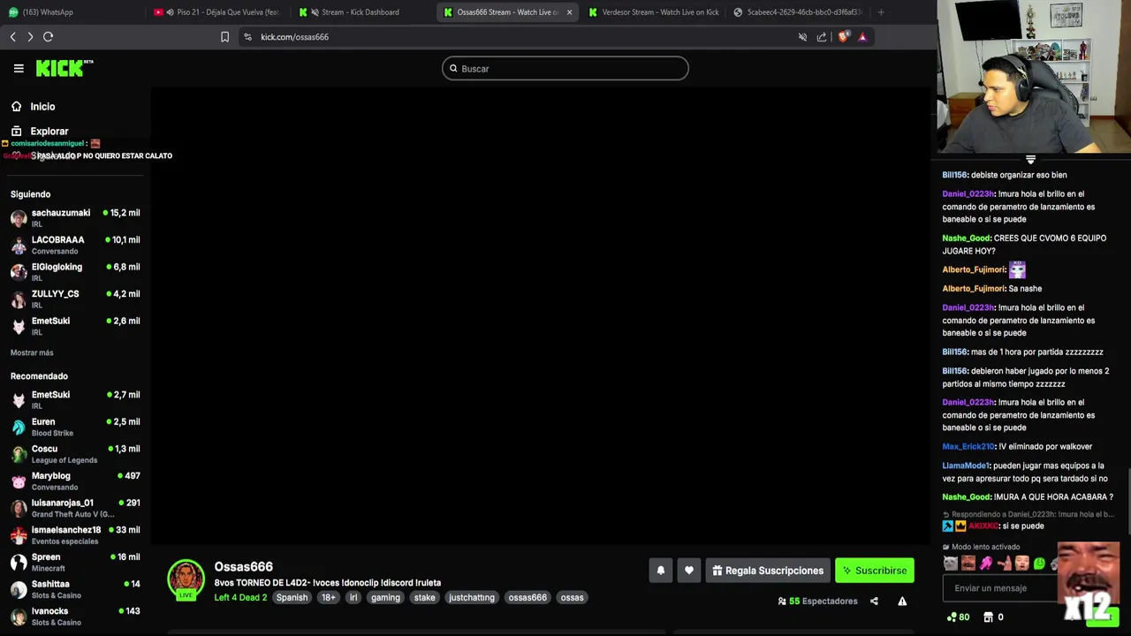1131x636 pixels.
Task: Collapse chat with arrow above chat
Action: click(1030, 160)
